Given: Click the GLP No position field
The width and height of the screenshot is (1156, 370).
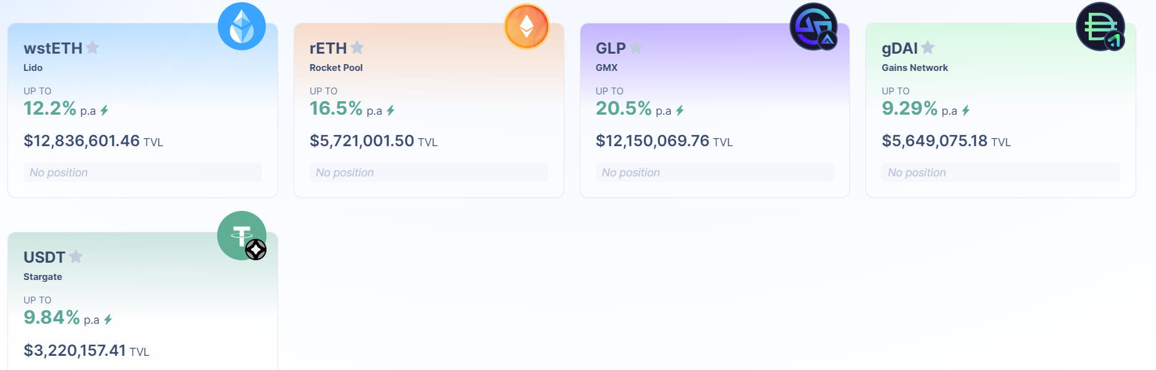Looking at the screenshot, I should click(x=716, y=173).
